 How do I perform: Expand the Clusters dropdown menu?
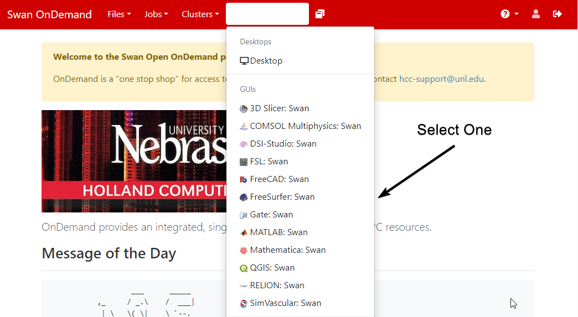[x=200, y=14]
